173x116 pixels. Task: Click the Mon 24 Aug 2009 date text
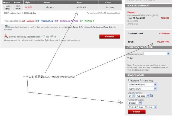tap(136, 18)
